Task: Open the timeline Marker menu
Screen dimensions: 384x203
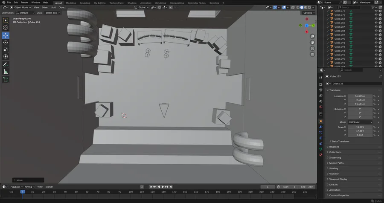Action: [49, 187]
